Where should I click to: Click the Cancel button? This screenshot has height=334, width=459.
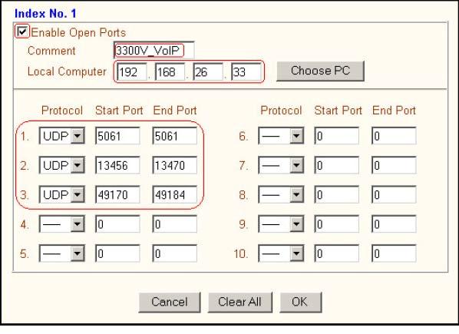coord(170,302)
